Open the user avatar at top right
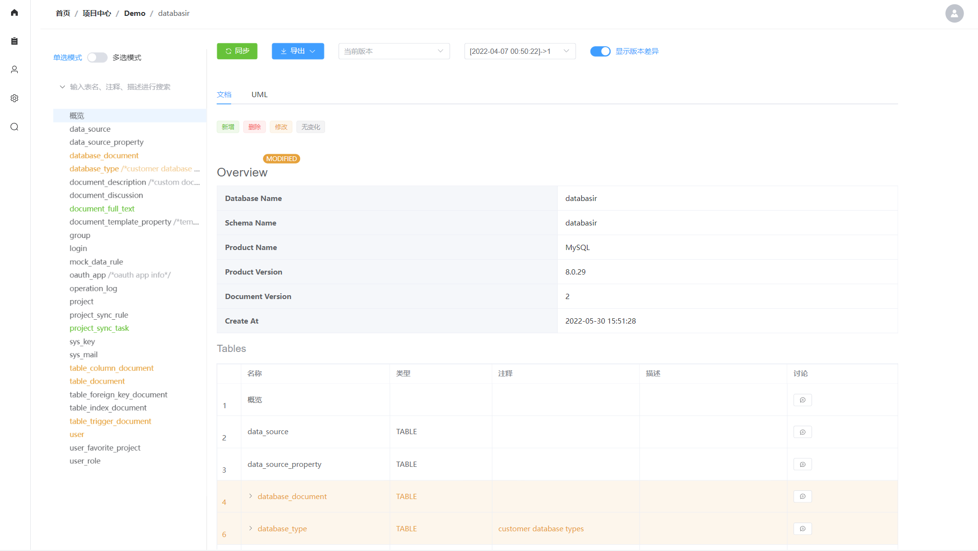Screen dimensions: 978x551 [954, 13]
